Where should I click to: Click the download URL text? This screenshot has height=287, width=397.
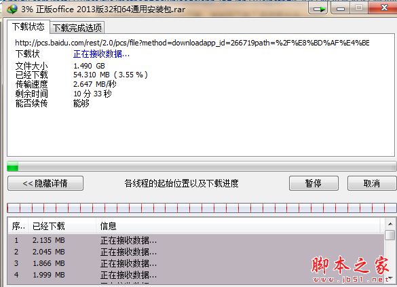point(192,43)
